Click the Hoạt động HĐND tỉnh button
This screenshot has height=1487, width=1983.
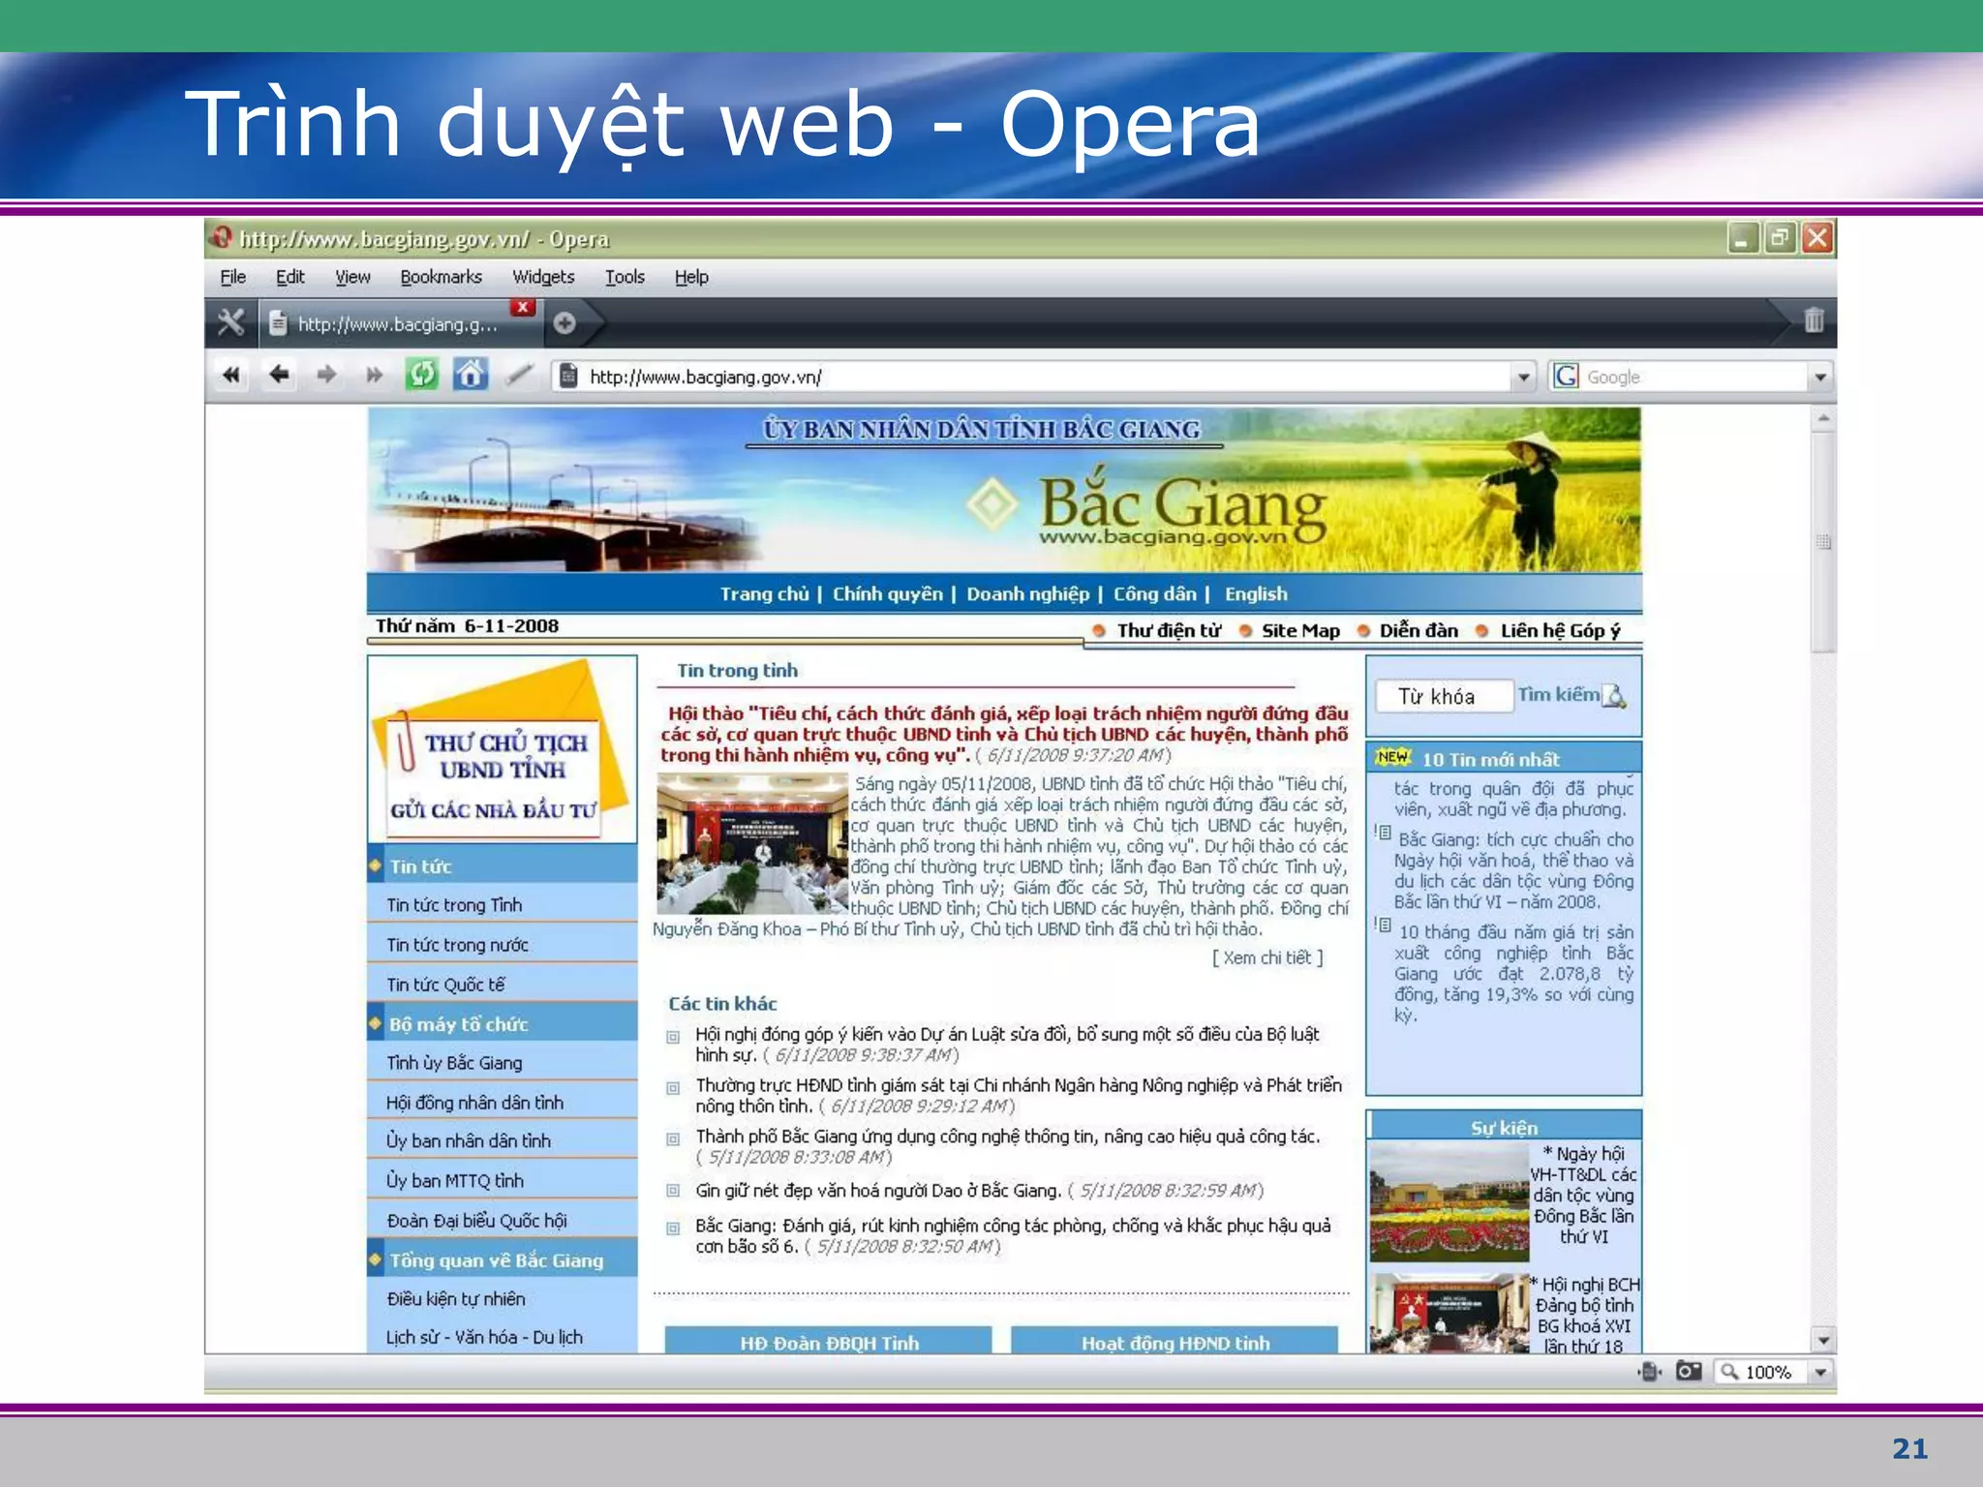tap(1175, 1342)
